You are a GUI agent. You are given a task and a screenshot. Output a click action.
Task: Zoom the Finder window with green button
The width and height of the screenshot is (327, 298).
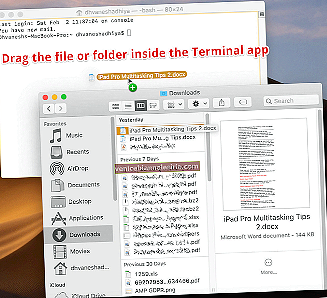click(64, 97)
